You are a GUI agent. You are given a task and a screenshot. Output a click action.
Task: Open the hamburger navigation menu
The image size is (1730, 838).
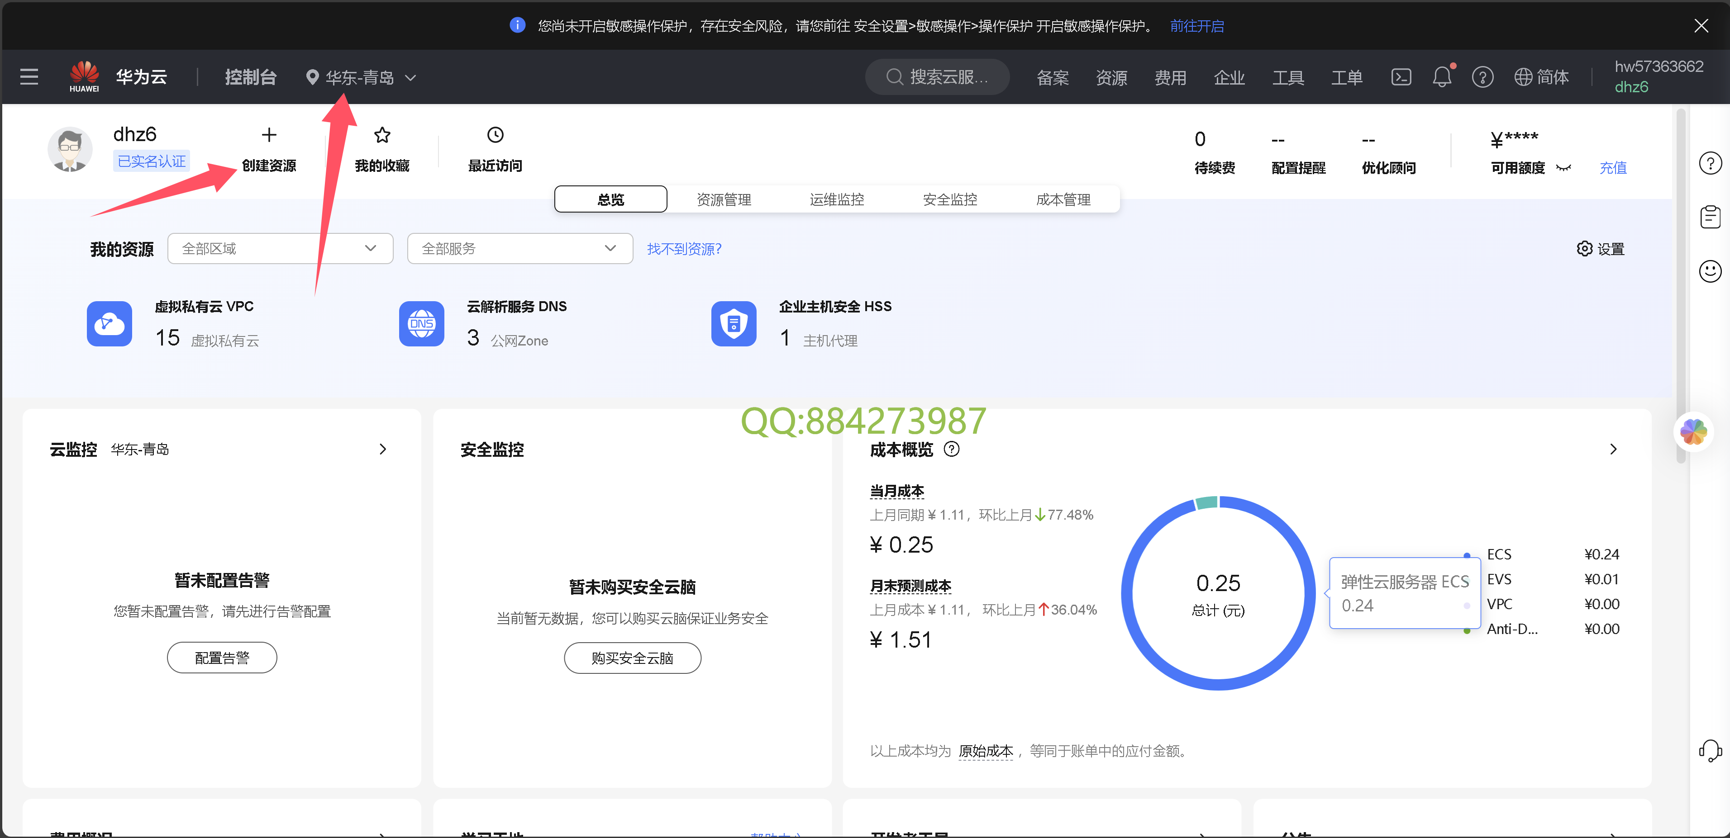pos(29,77)
